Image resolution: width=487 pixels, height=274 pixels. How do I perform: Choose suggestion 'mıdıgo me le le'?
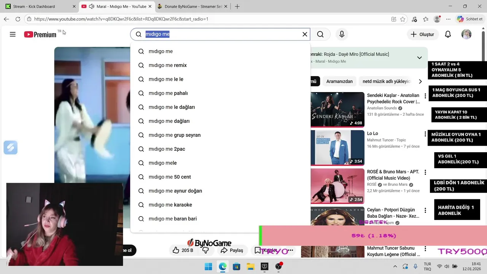(x=220, y=79)
